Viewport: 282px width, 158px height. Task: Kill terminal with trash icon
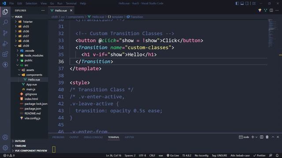[x=267, y=137]
